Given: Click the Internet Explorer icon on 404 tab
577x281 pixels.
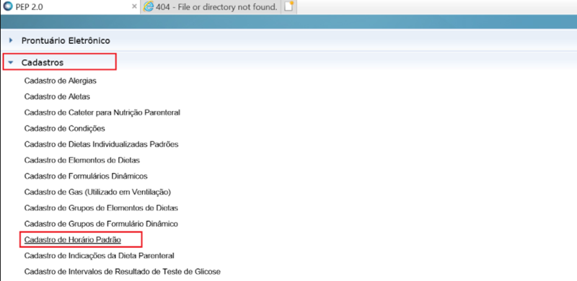Looking at the screenshot, I should [x=149, y=7].
